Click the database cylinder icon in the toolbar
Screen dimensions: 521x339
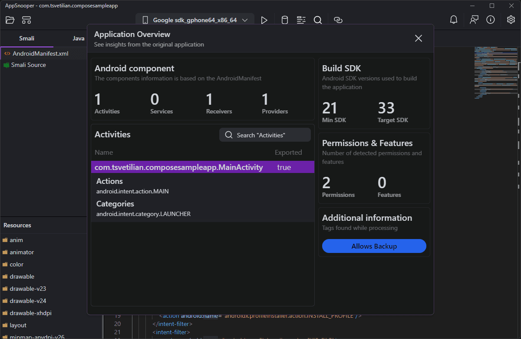(284, 20)
